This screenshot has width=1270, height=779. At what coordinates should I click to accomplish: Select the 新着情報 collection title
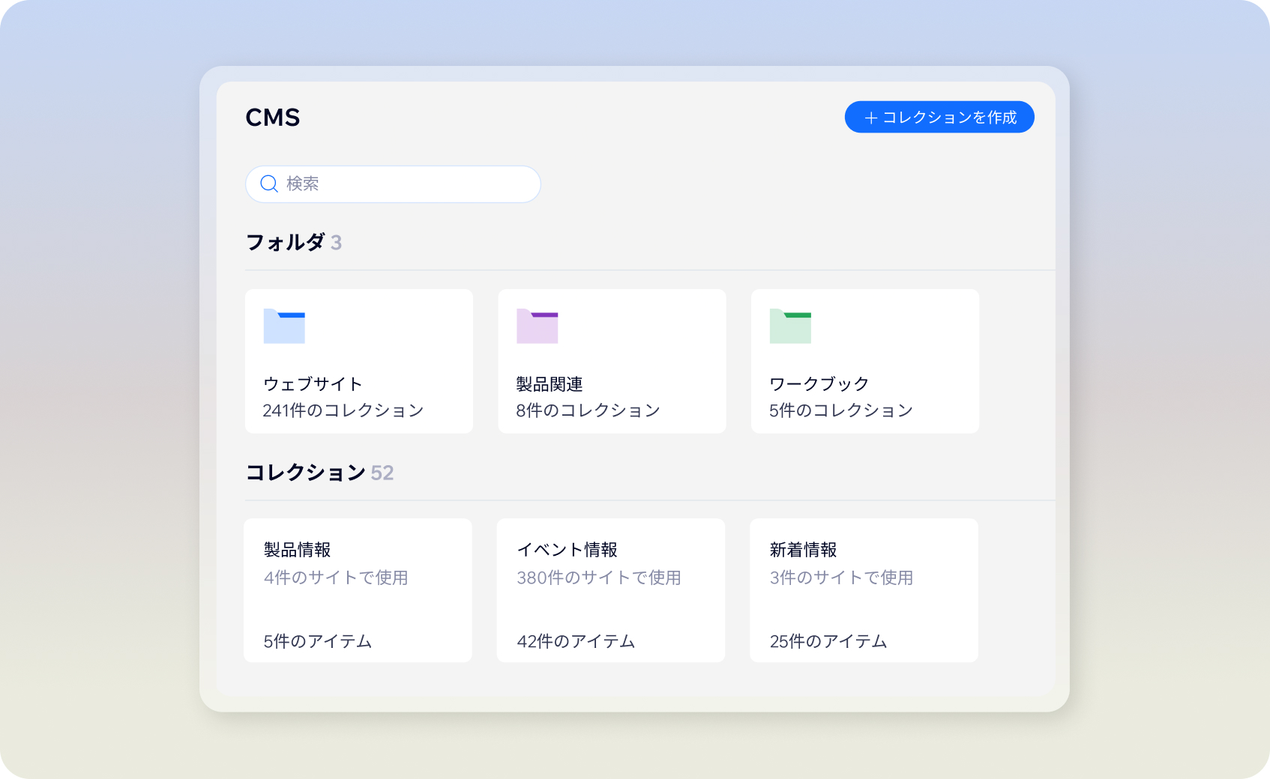804,550
